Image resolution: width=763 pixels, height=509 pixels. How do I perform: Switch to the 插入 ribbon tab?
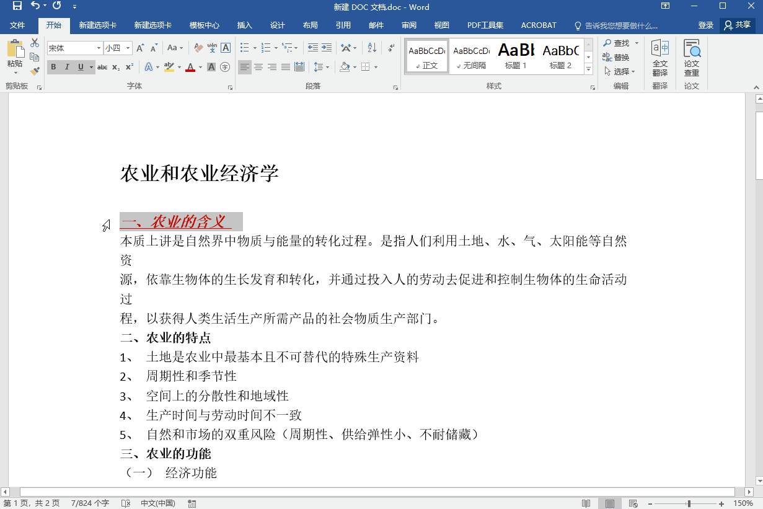244,25
